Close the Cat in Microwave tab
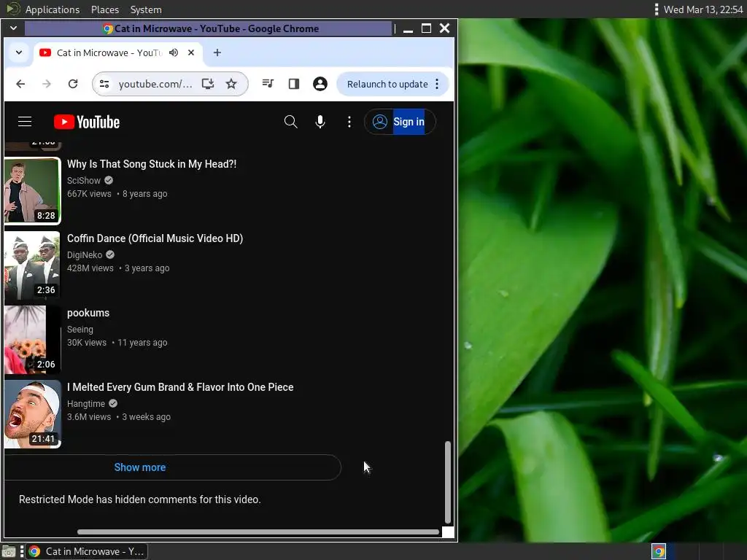Image resolution: width=747 pixels, height=560 pixels. point(191,52)
